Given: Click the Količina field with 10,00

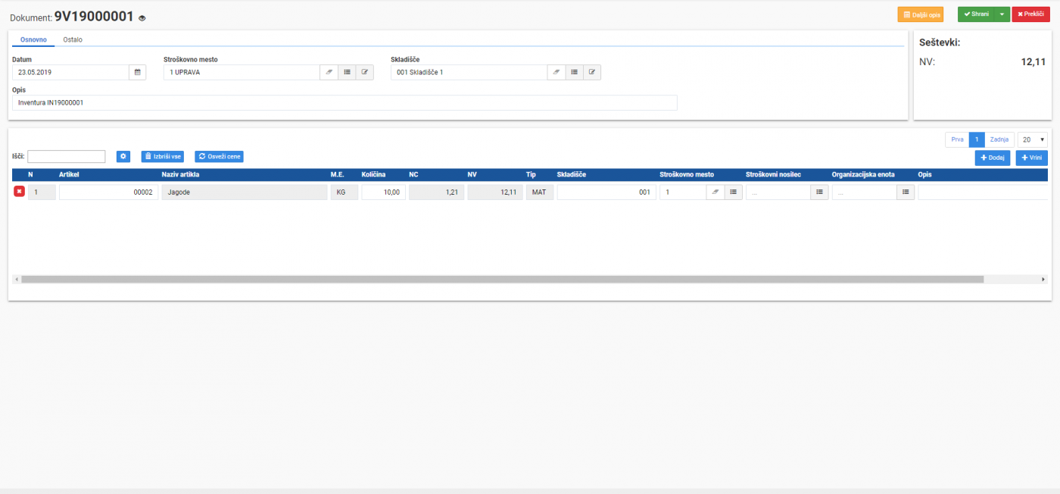Looking at the screenshot, I should [383, 192].
